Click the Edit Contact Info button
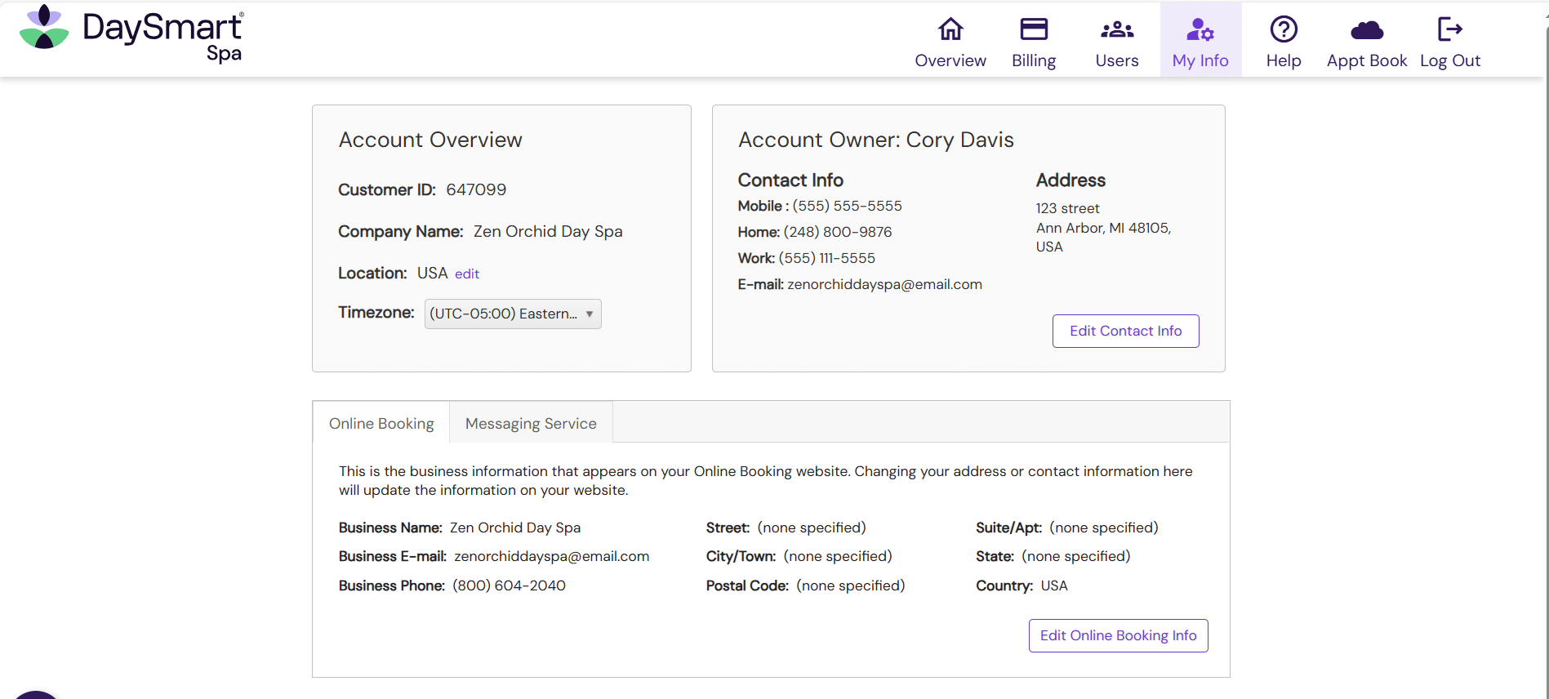Image resolution: width=1549 pixels, height=699 pixels. tap(1125, 331)
